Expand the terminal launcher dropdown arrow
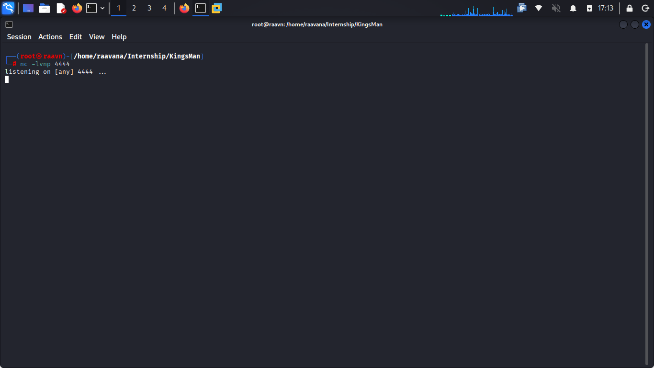654x368 pixels. (x=102, y=8)
